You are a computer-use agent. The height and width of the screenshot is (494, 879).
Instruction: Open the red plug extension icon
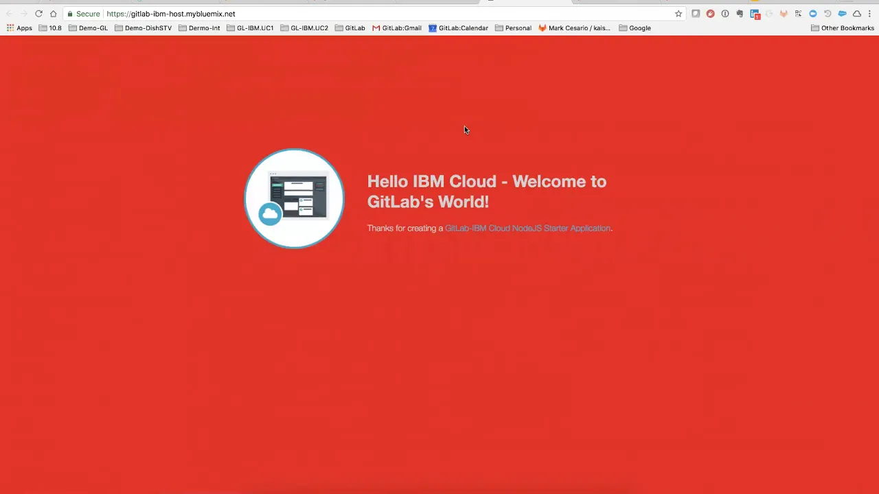click(710, 14)
